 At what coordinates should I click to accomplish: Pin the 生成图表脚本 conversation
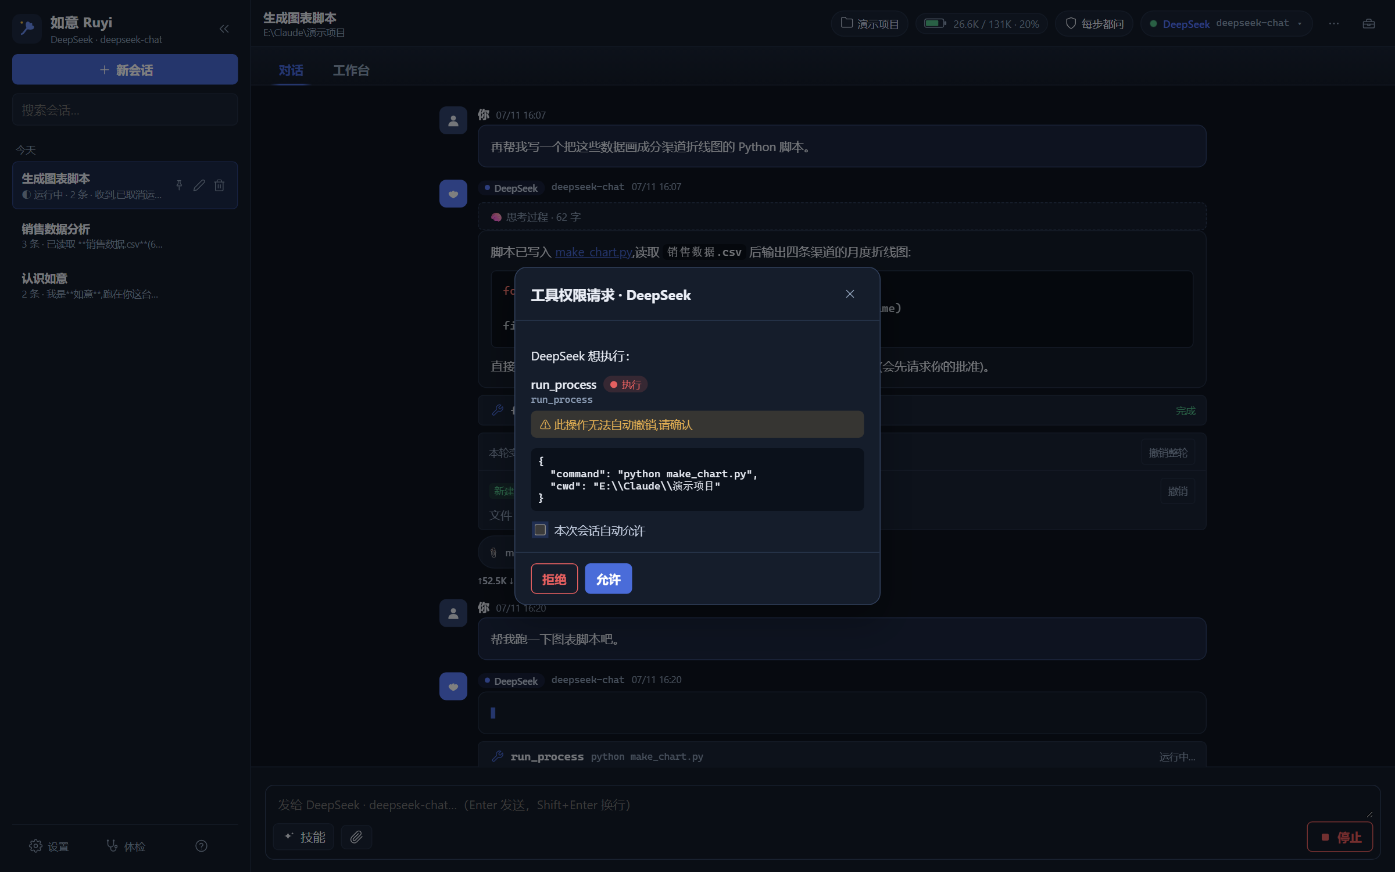[x=179, y=185]
